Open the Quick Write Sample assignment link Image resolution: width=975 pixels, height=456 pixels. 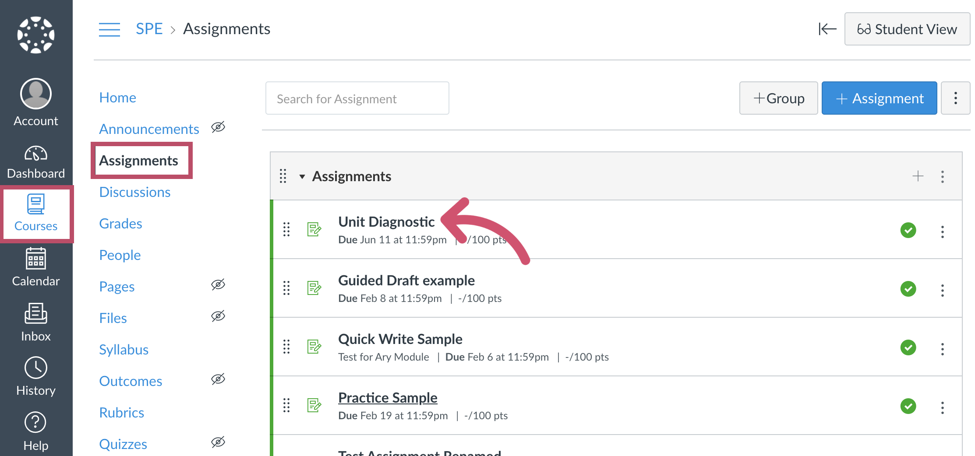400,339
